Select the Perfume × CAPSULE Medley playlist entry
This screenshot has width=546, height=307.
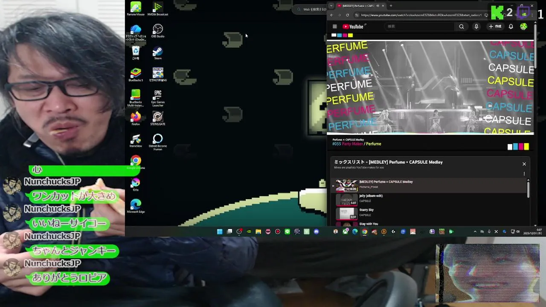tap(429, 185)
